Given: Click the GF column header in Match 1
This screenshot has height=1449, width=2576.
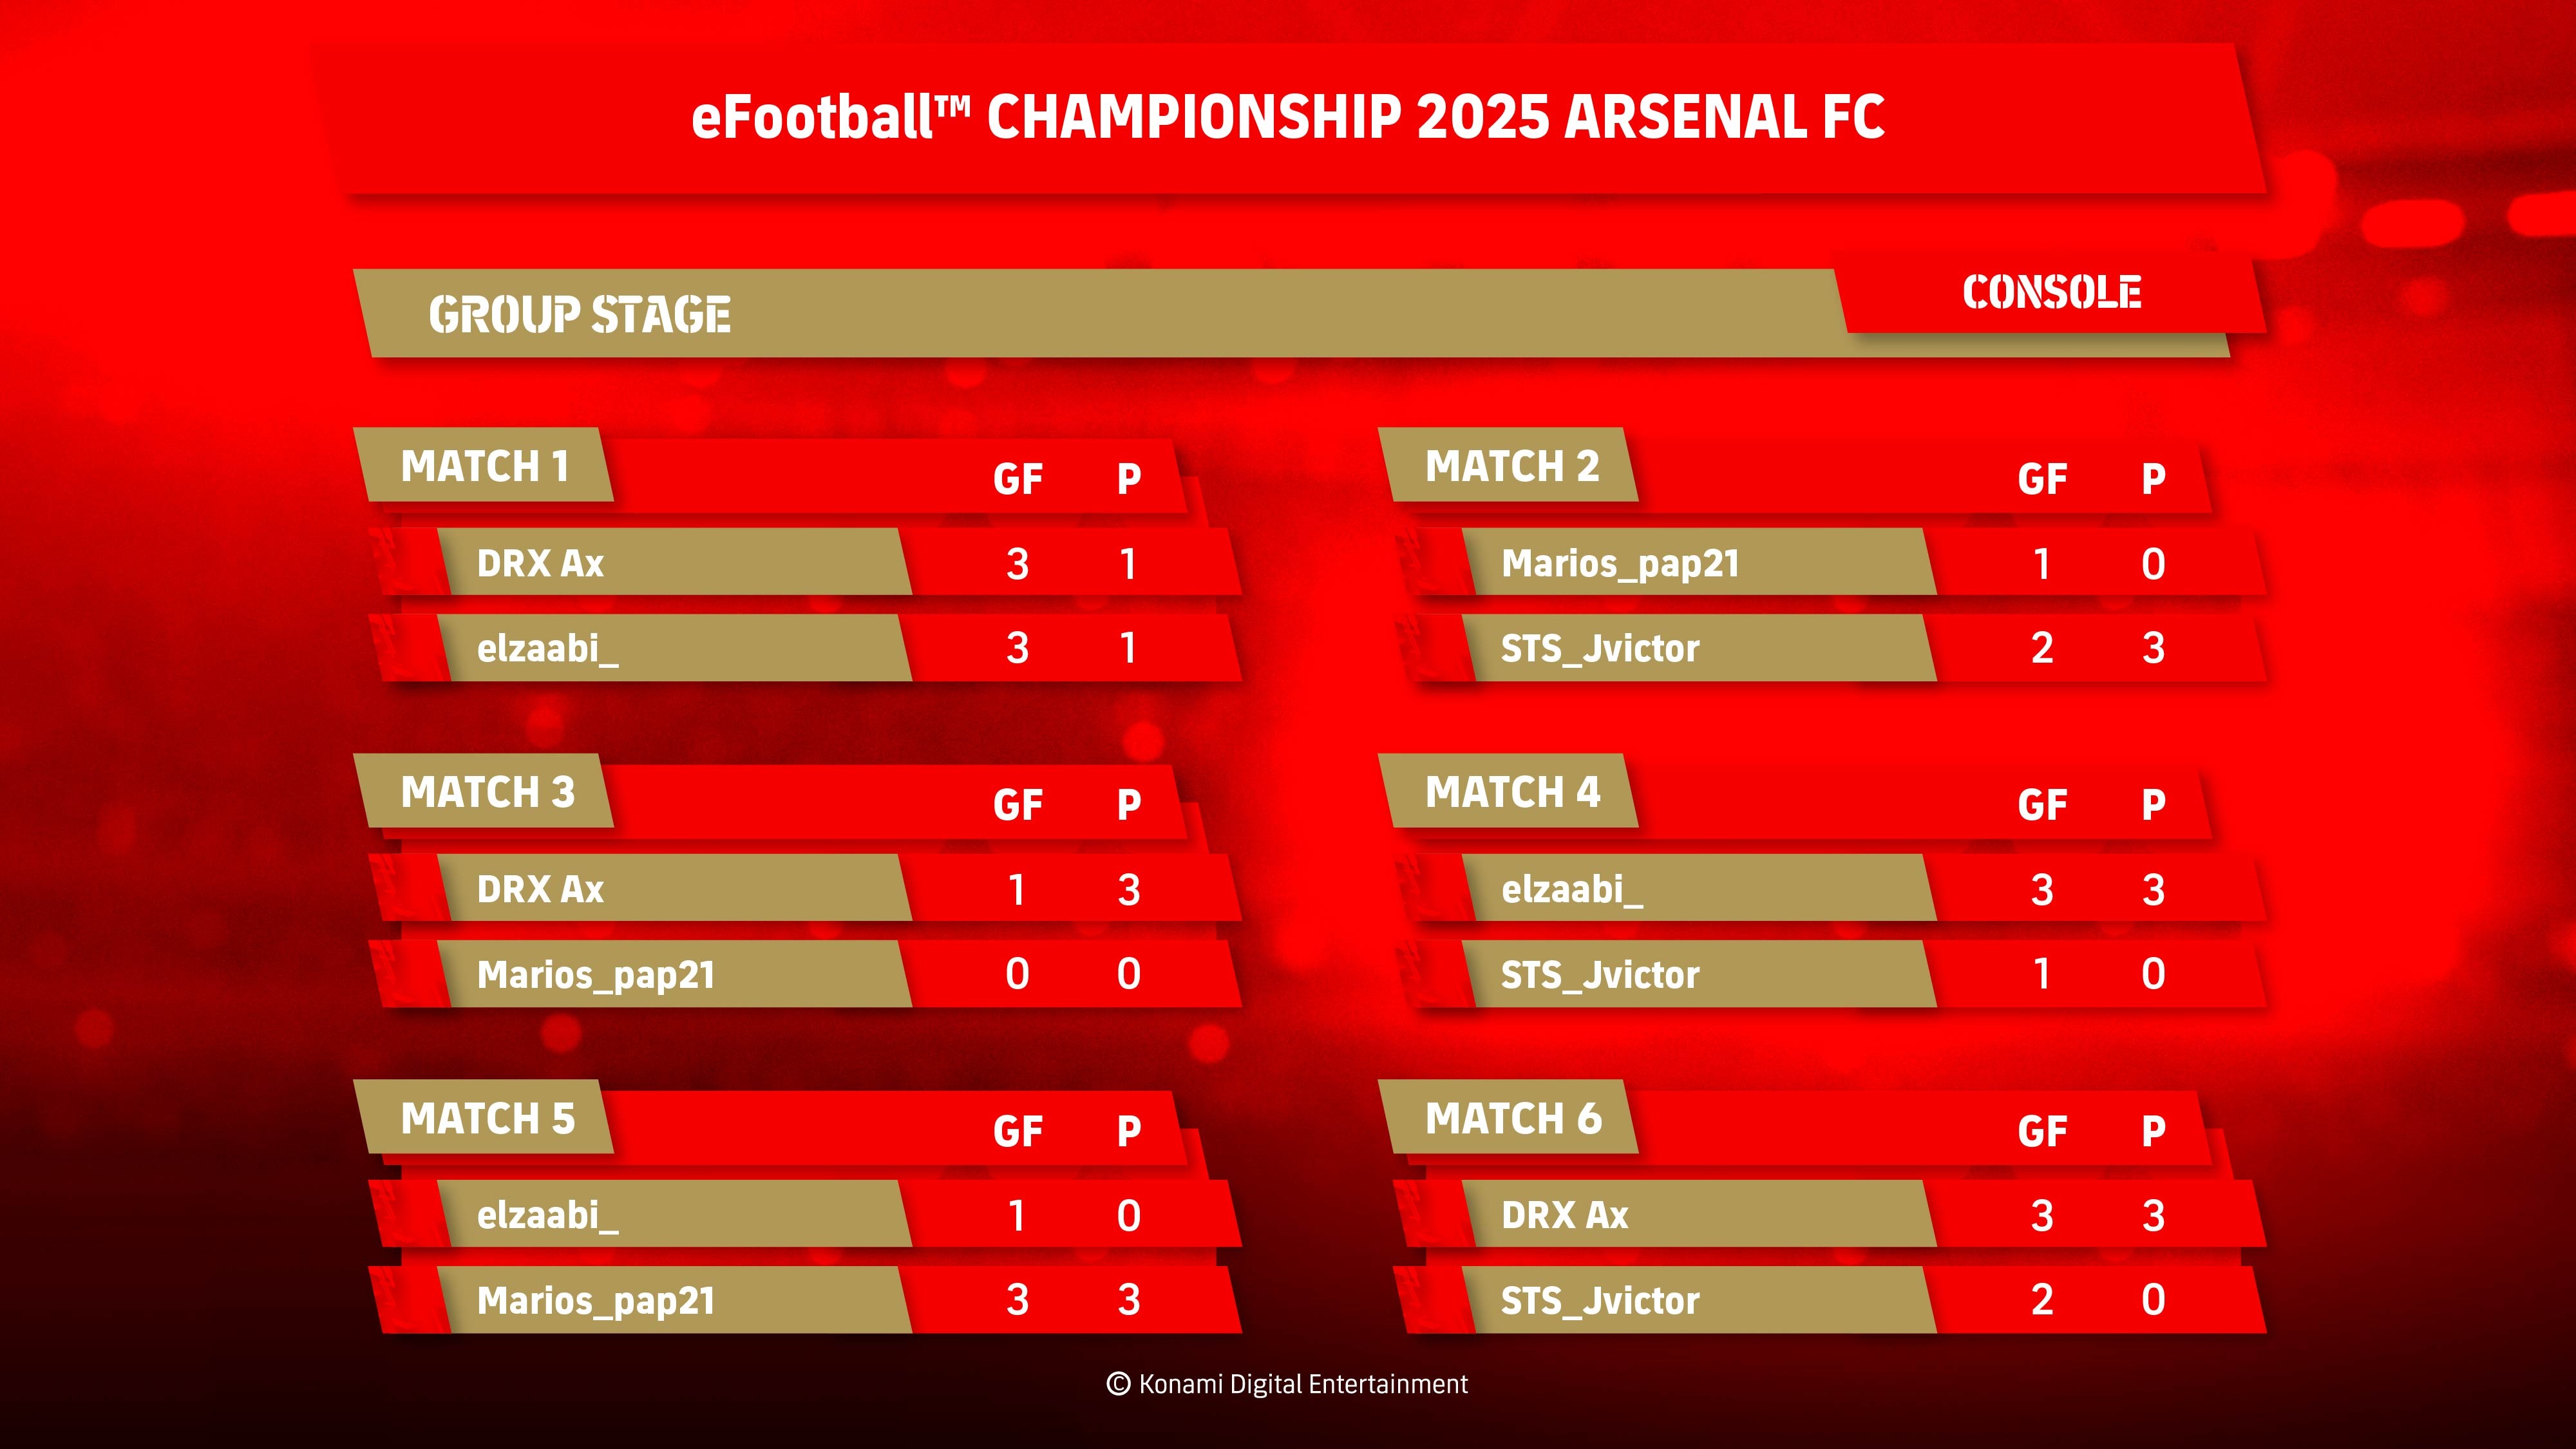Looking at the screenshot, I should (x=1018, y=479).
